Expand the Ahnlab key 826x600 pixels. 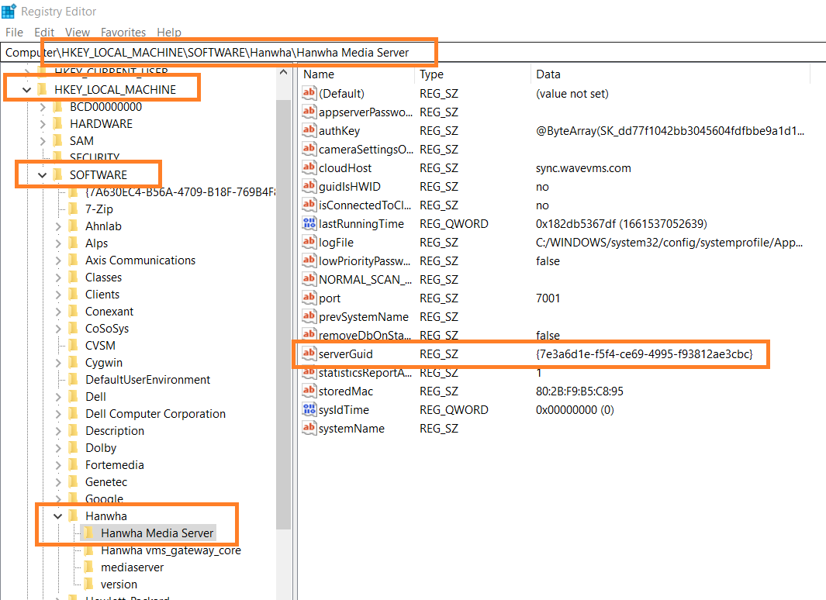(x=58, y=226)
